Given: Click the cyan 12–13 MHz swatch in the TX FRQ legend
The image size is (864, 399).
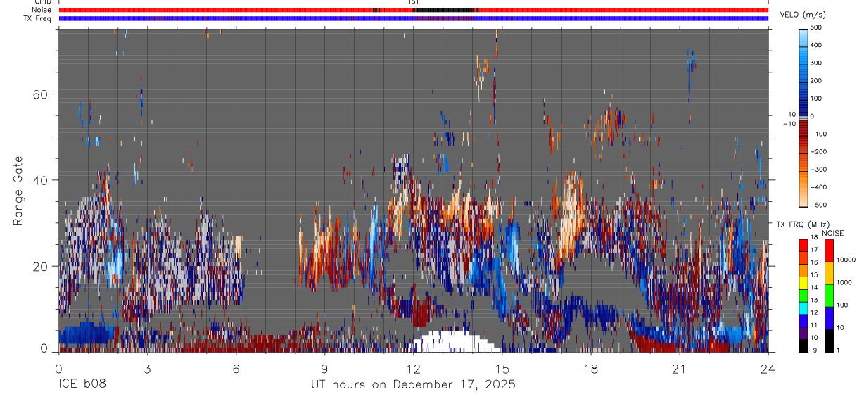Looking at the screenshot, I should pyautogui.click(x=803, y=307).
